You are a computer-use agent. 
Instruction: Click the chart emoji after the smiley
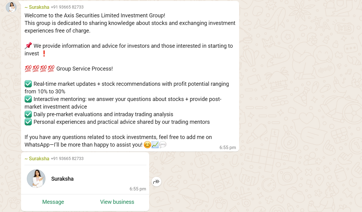155,145
